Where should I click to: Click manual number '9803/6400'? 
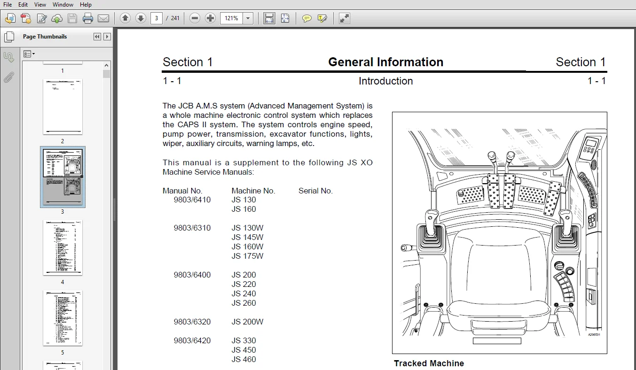pos(192,275)
